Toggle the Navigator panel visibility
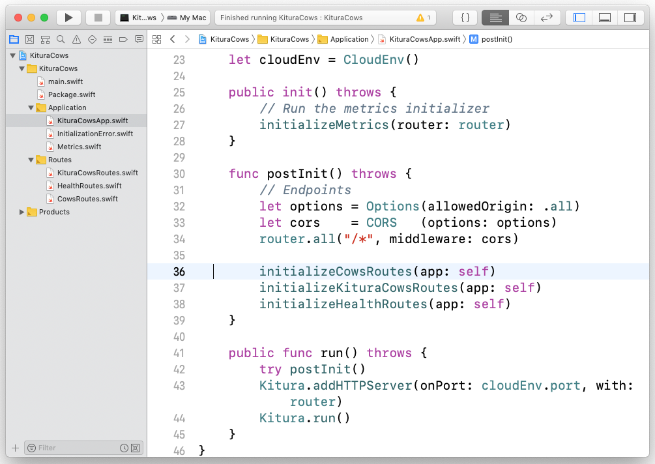 [579, 18]
